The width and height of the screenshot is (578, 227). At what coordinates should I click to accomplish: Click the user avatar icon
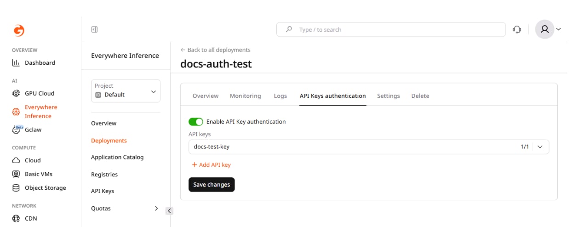(545, 29)
